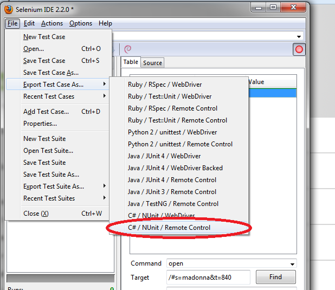Viewport: 335px width, 290px height.
Task: Export as C# / NUnit / Remote Control
Action: pos(179,228)
